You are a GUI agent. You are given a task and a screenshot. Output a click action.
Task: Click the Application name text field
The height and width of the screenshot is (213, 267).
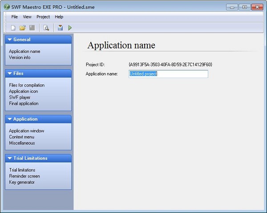coord(168,74)
